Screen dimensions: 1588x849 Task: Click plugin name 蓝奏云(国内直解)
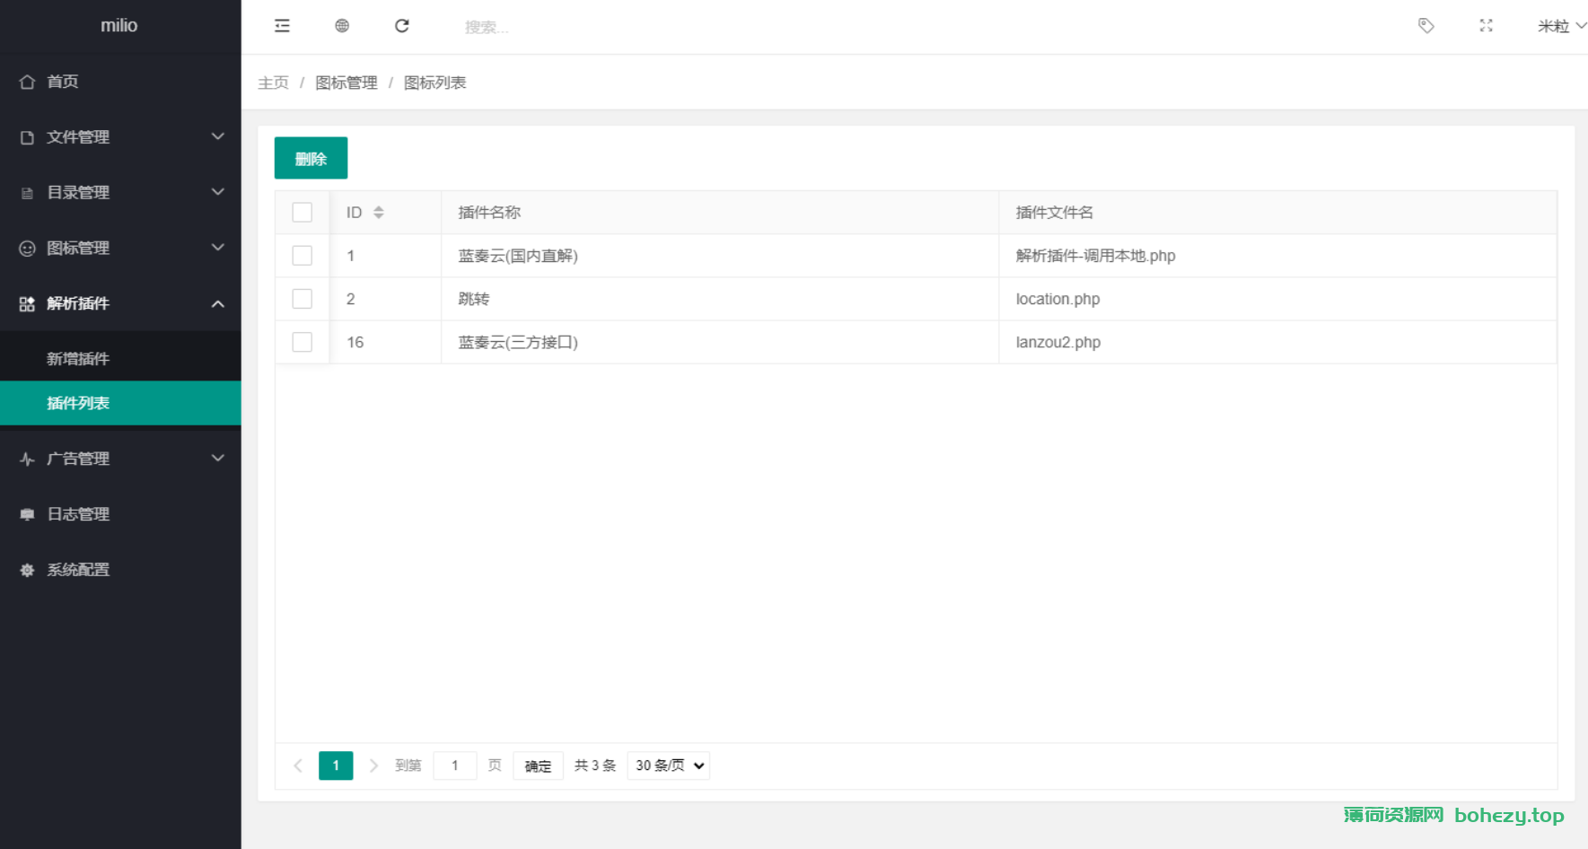coord(518,256)
